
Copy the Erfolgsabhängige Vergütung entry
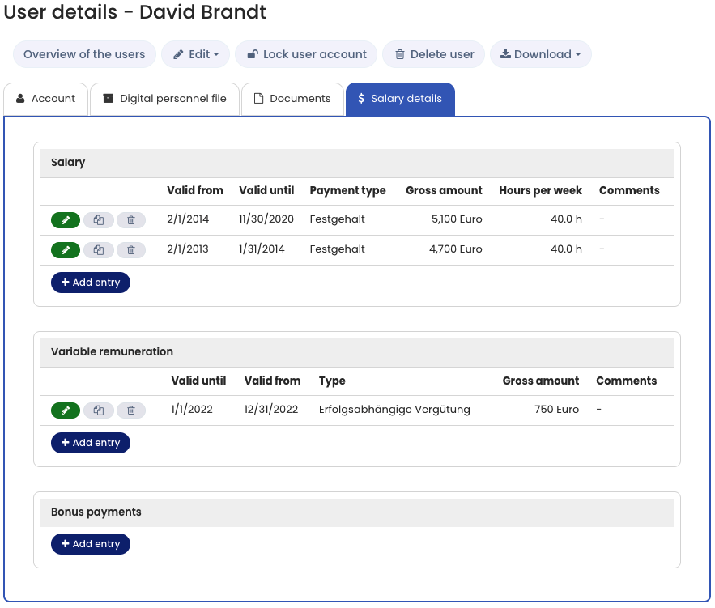(99, 410)
